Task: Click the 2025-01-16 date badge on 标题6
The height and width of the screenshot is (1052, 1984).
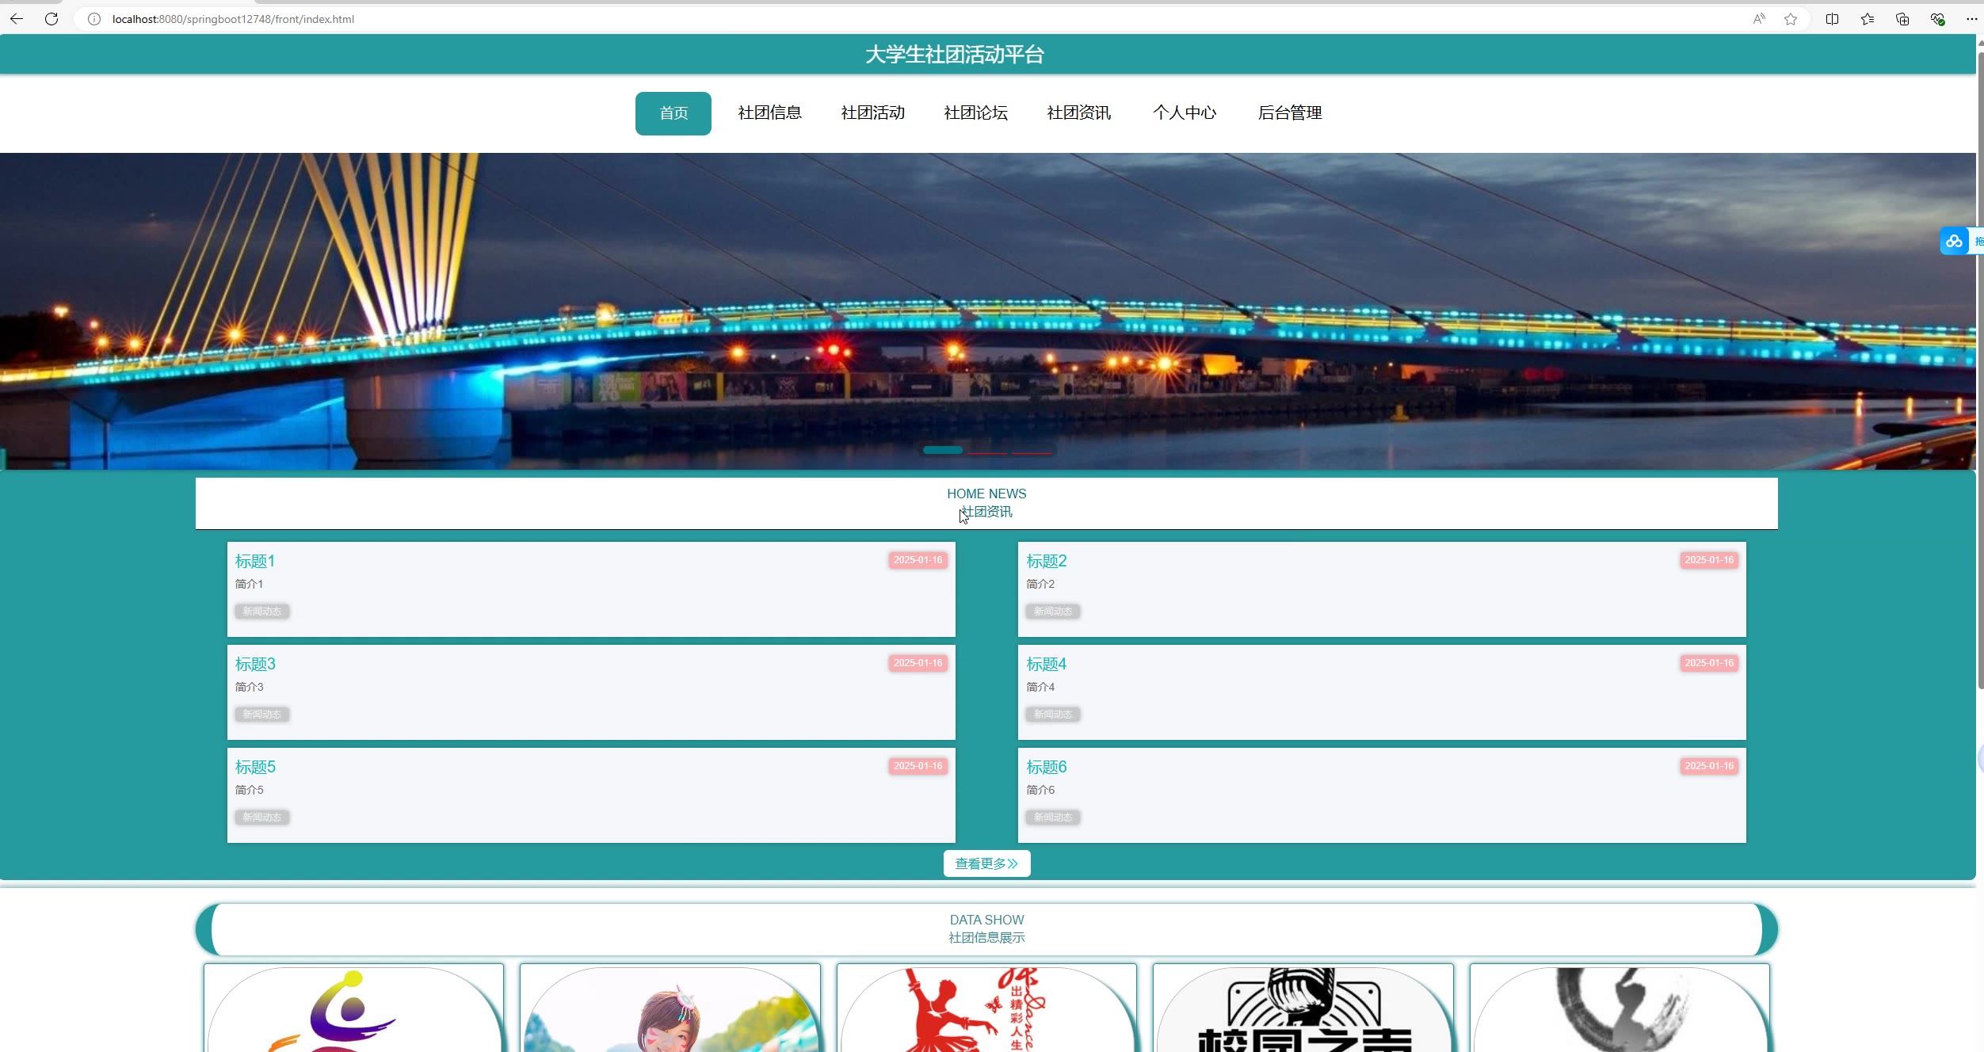Action: pos(1709,766)
